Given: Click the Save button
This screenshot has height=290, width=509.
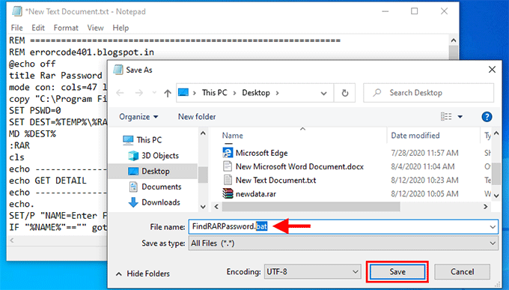Looking at the screenshot, I should pos(397,272).
